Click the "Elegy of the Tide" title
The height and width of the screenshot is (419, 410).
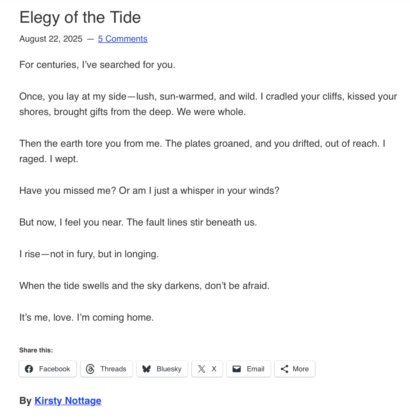(80, 17)
